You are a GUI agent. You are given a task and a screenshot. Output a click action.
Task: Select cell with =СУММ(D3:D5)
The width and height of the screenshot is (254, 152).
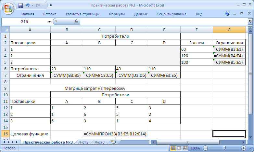(x=132, y=75)
